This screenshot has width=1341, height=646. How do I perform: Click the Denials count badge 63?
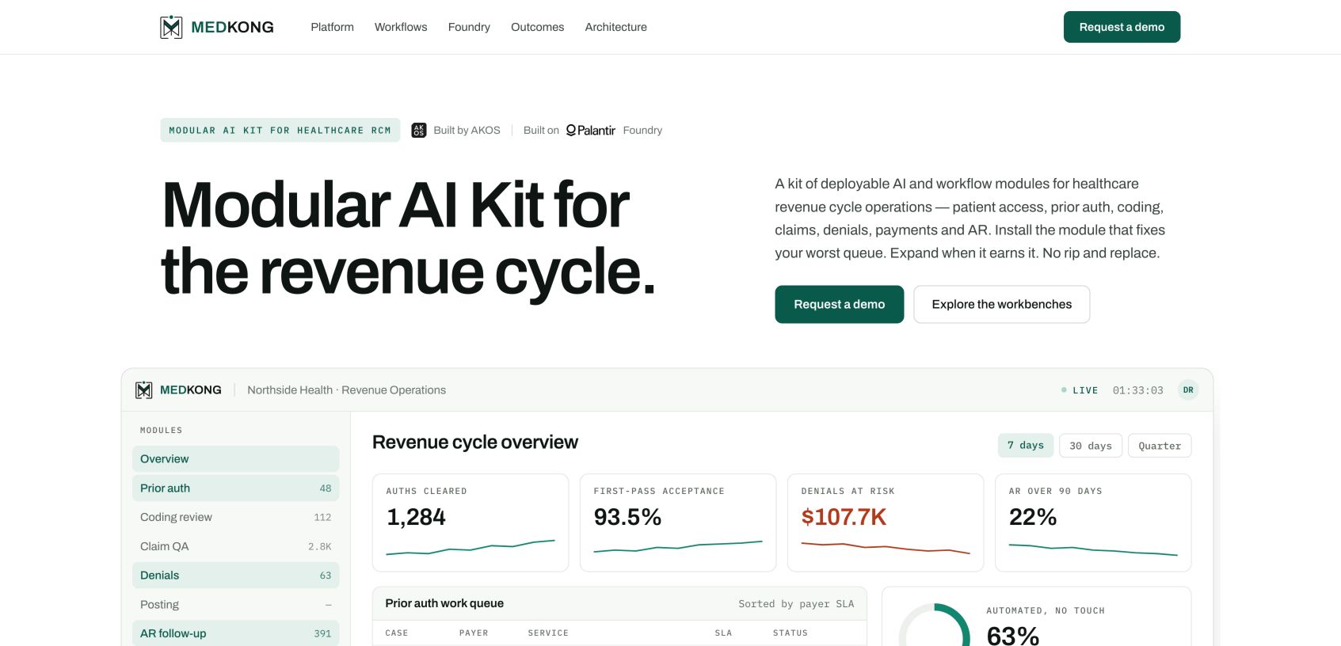(326, 576)
